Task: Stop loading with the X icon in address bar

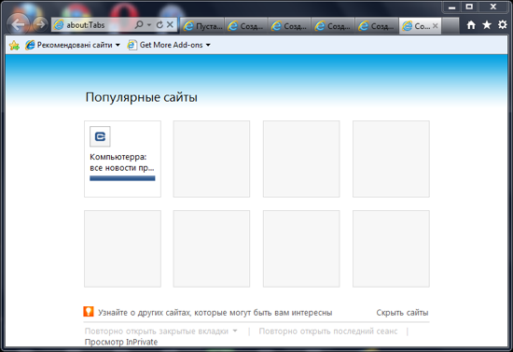Action: coord(170,24)
